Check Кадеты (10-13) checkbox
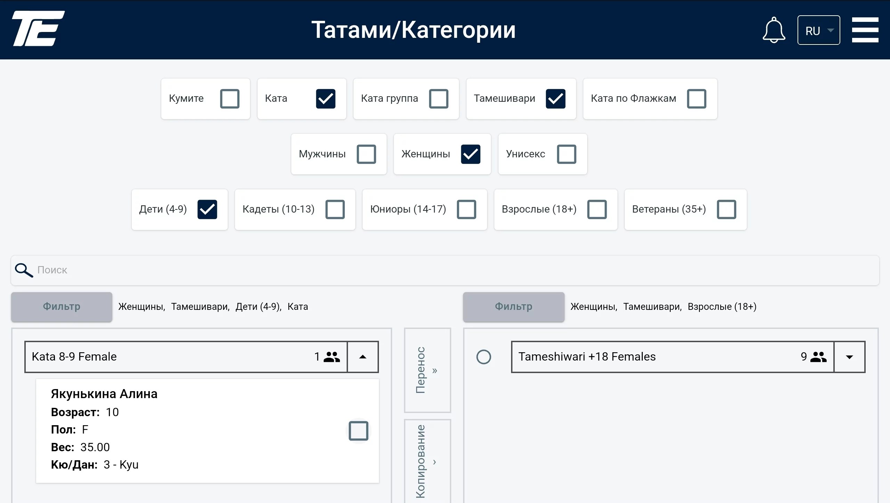890x503 pixels. pos(335,209)
